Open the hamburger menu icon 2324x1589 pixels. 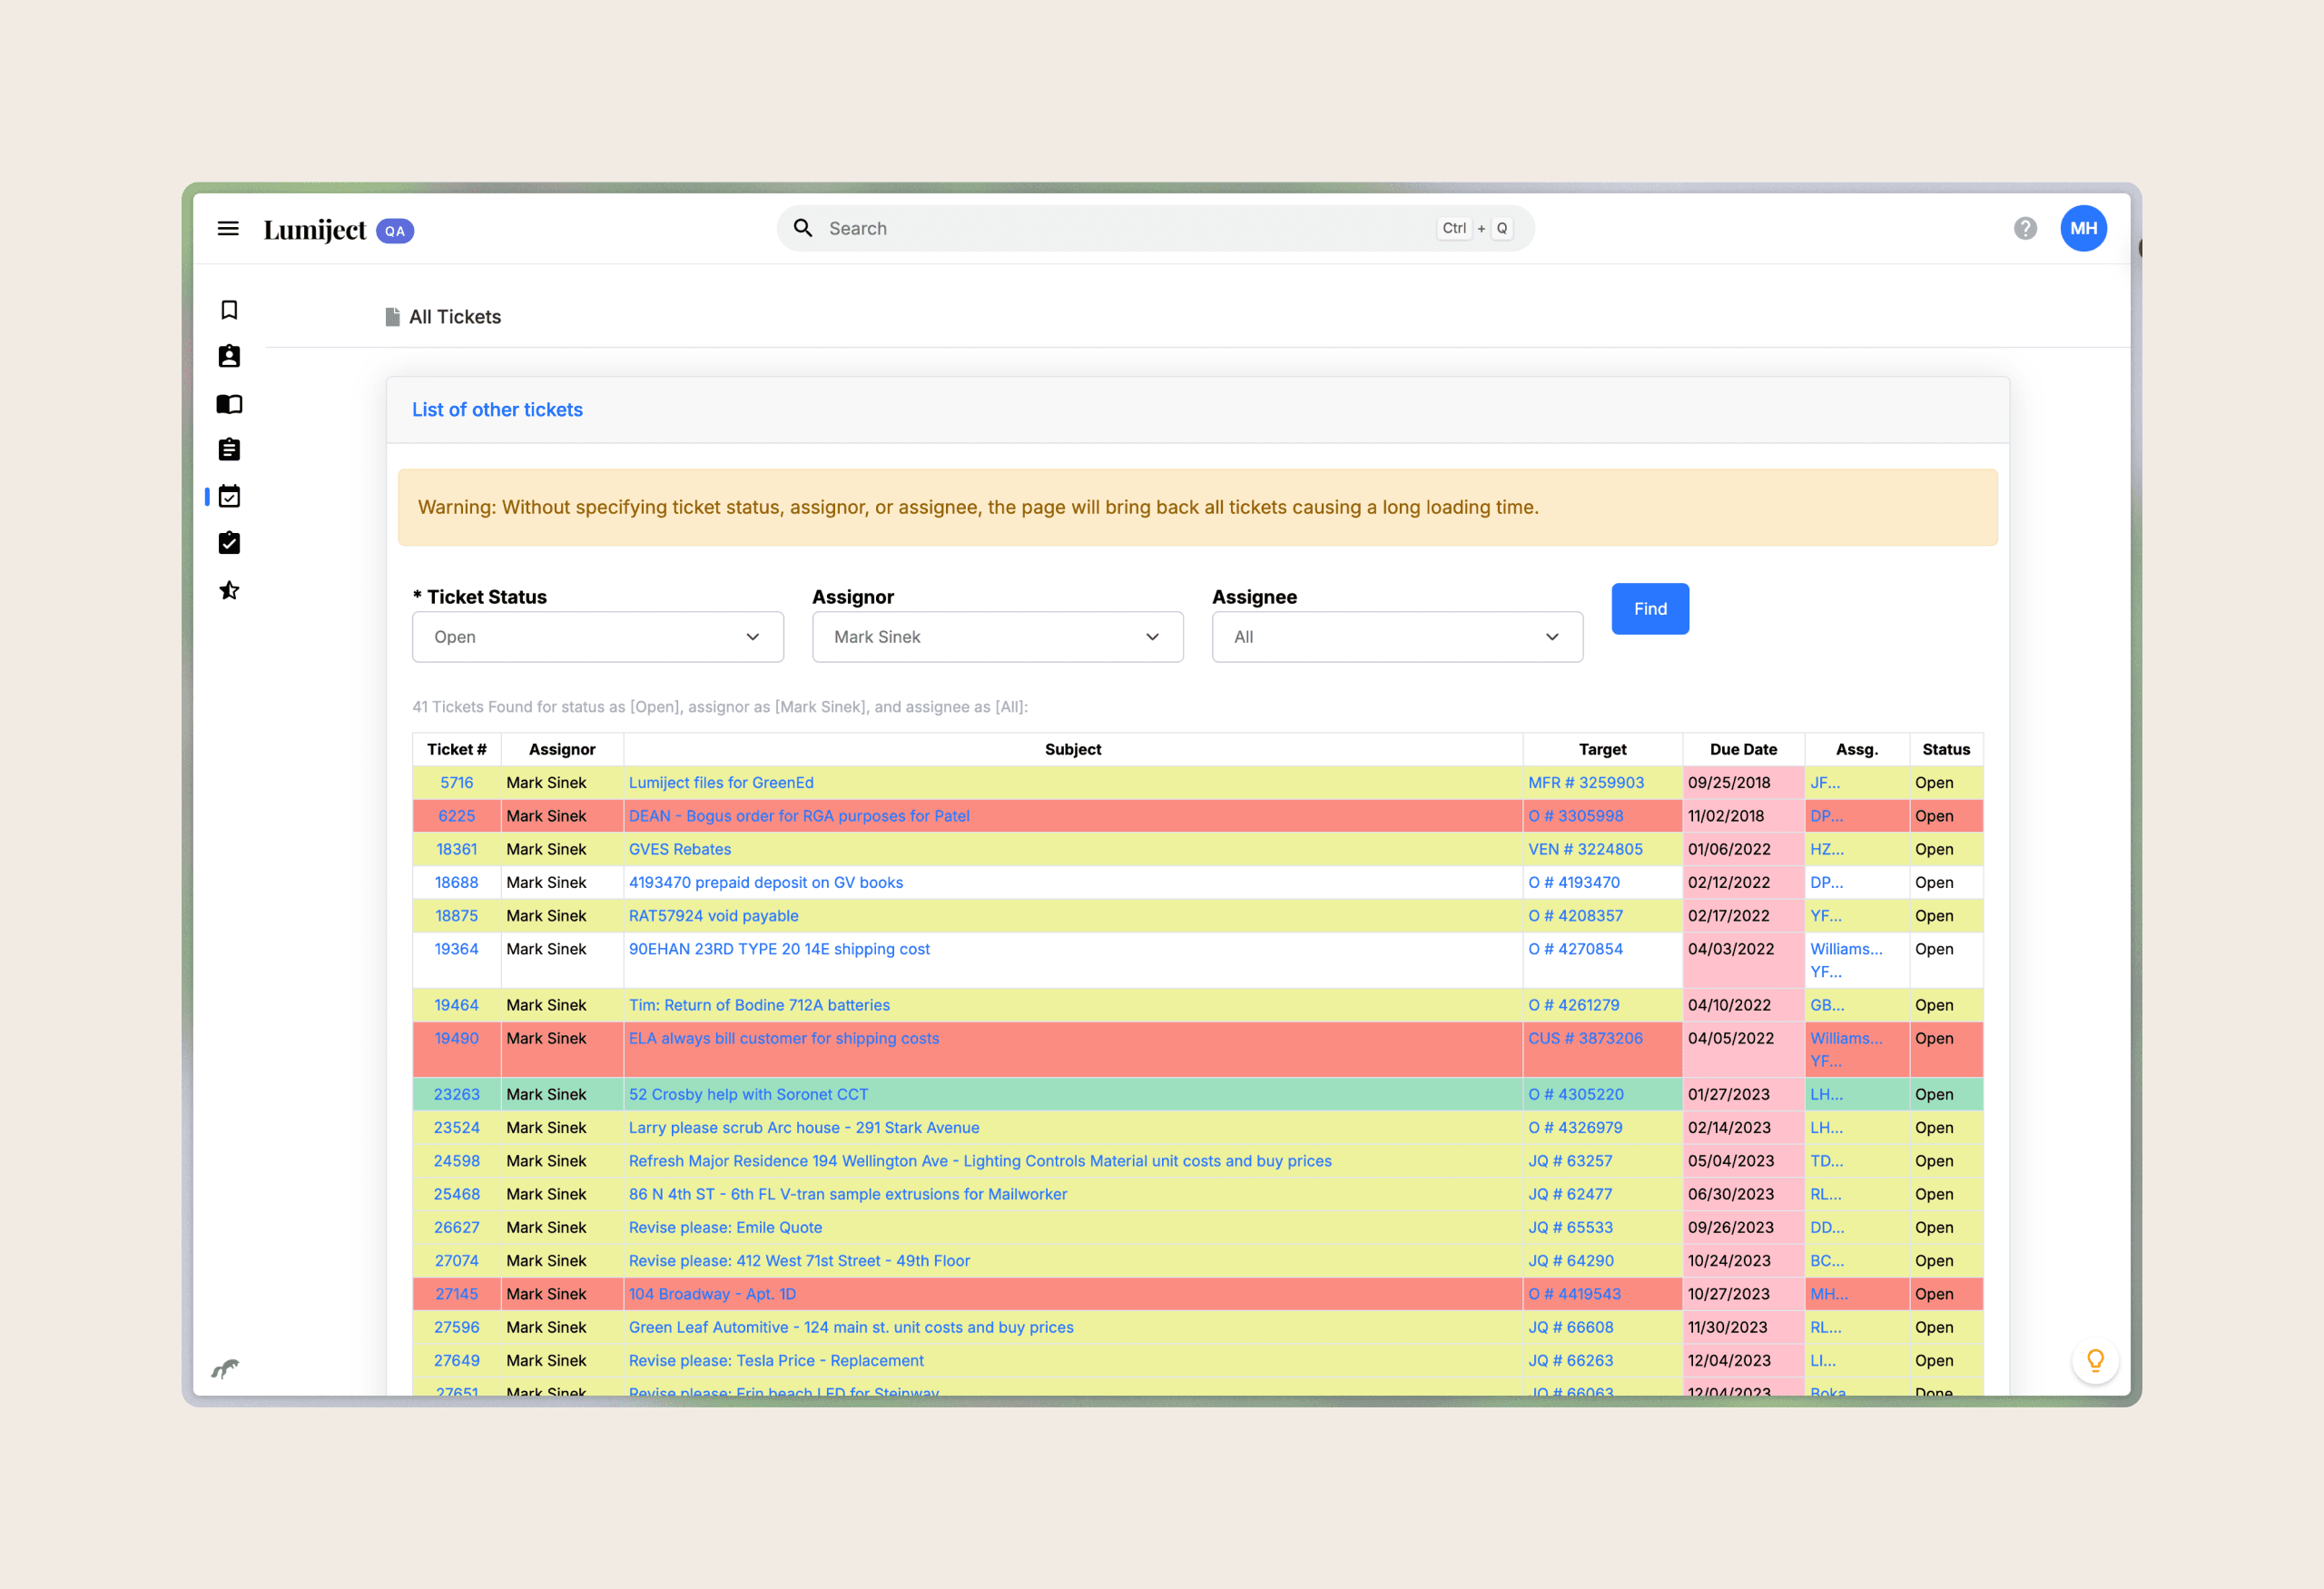228,229
